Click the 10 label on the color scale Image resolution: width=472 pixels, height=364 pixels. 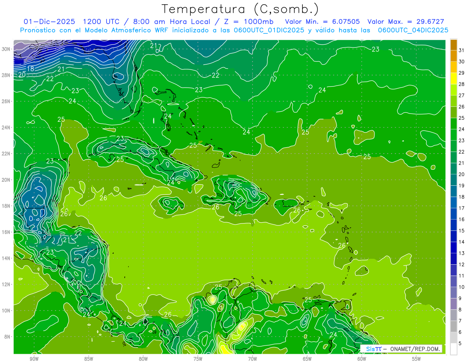point(462,287)
